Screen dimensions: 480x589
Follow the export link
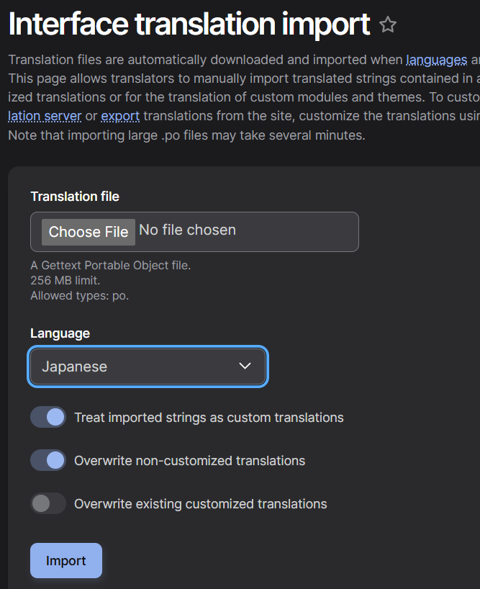120,116
